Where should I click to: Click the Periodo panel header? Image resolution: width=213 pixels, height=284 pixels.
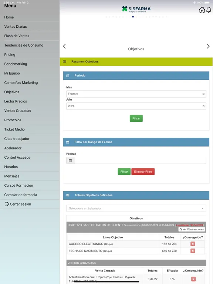pyautogui.click(x=136, y=75)
